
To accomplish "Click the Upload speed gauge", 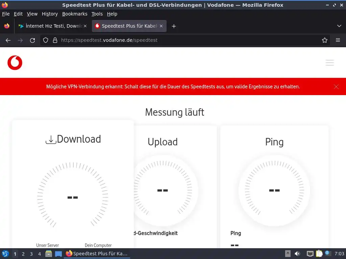I will 163,190.
